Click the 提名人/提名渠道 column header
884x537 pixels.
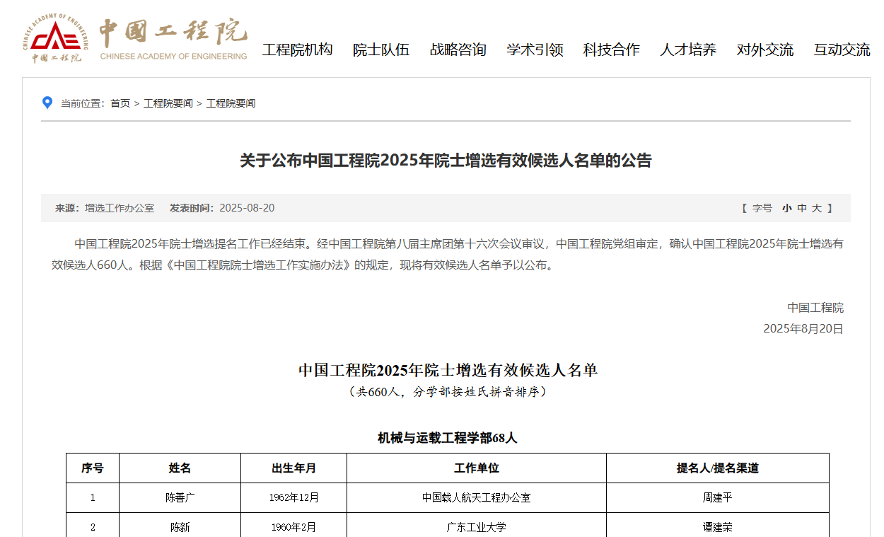(717, 468)
